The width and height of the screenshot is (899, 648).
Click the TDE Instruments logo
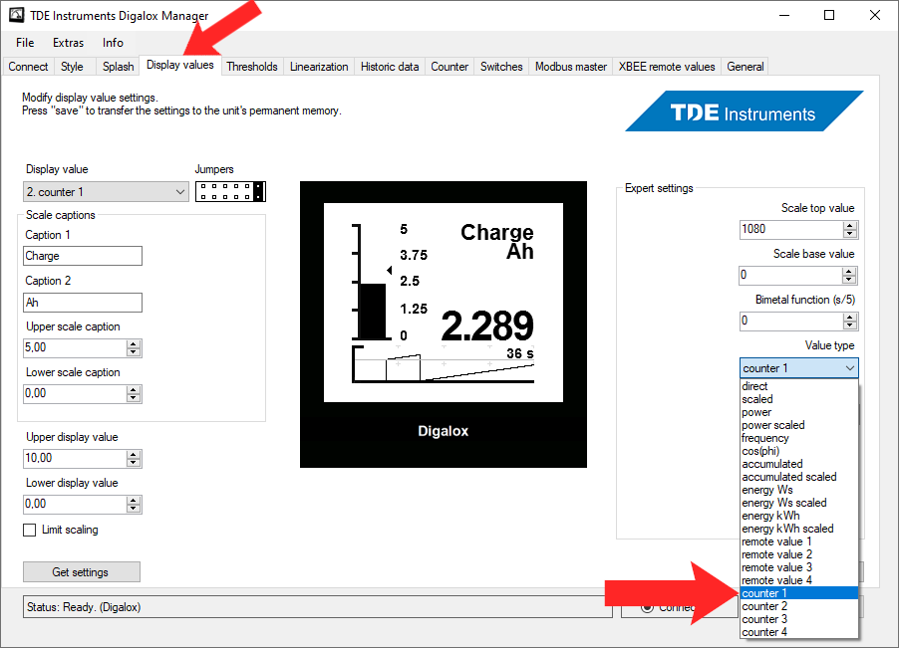tap(744, 111)
